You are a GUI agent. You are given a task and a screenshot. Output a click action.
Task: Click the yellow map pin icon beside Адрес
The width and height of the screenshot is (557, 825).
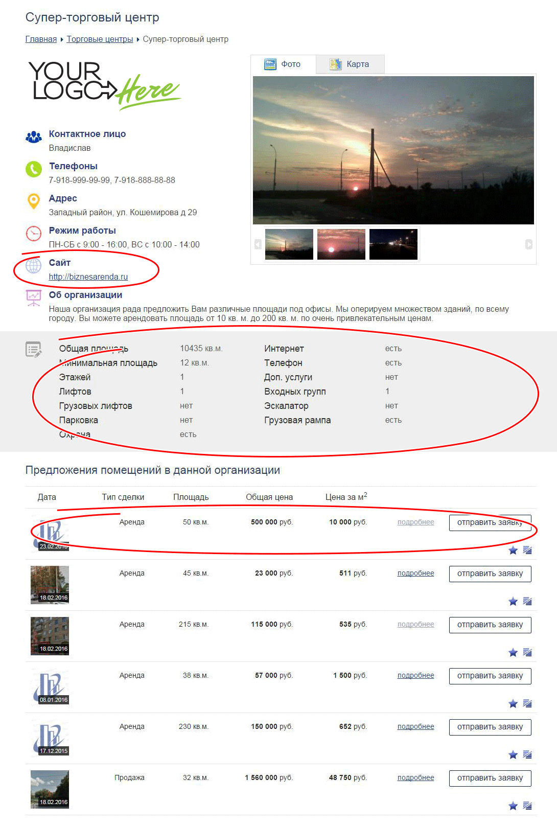[x=34, y=201]
